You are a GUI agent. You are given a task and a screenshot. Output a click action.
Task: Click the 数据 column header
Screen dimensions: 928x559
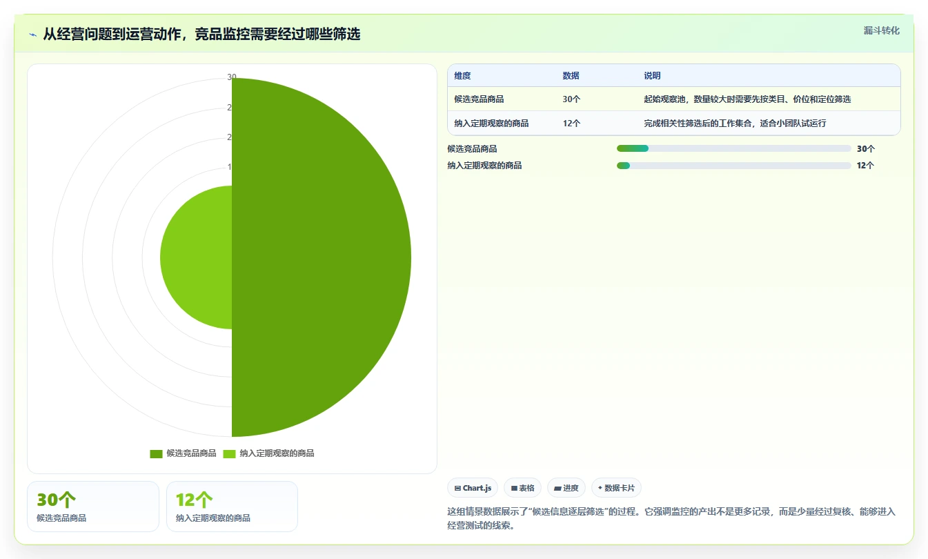coord(571,76)
